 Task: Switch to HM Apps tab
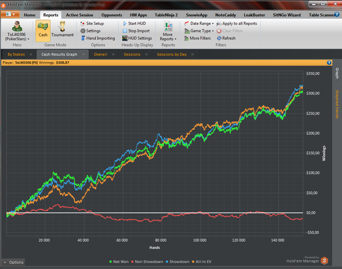tap(138, 15)
